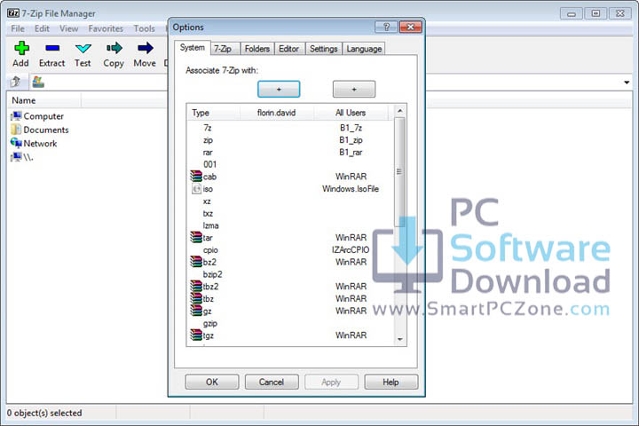
Task: Select the Move toolbar icon
Action: pos(145,48)
